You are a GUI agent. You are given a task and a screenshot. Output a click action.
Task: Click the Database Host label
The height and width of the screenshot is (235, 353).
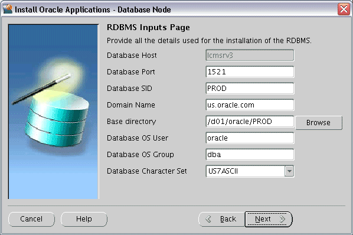pos(132,56)
